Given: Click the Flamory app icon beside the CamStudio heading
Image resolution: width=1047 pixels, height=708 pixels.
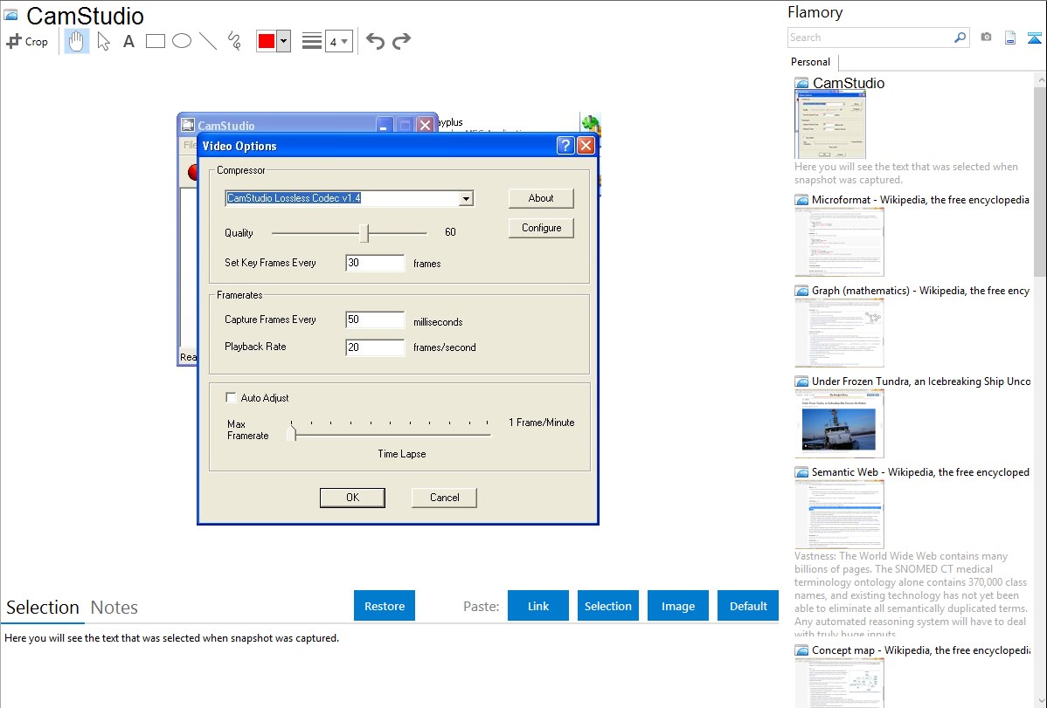Looking at the screenshot, I should (x=10, y=15).
